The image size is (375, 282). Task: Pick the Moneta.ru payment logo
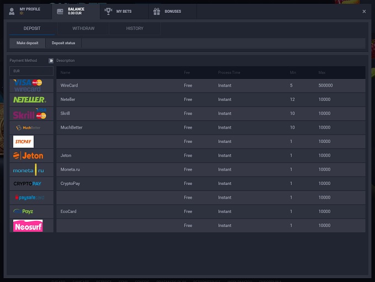(x=29, y=170)
